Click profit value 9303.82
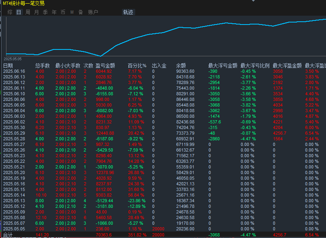The height and width of the screenshot is (238, 326). (x=104, y=195)
